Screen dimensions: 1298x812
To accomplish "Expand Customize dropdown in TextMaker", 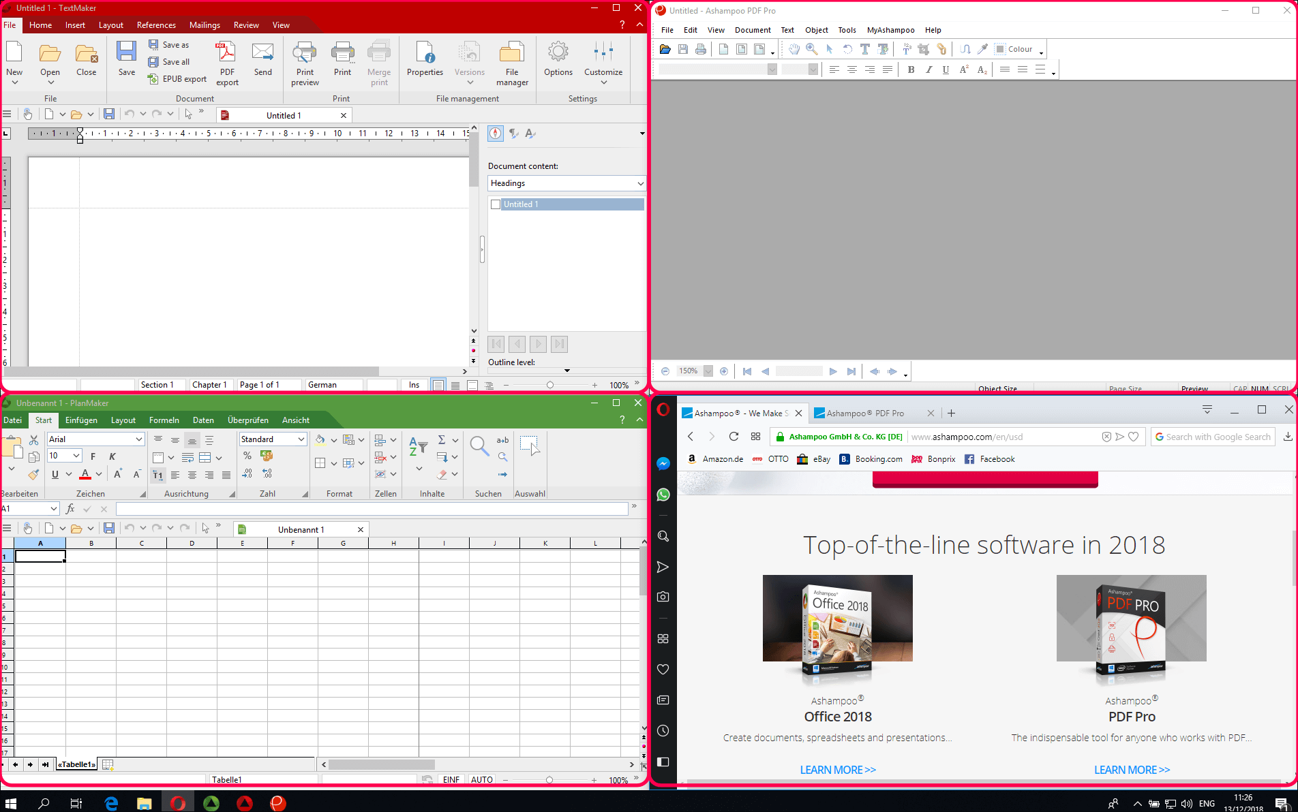I will [603, 82].
